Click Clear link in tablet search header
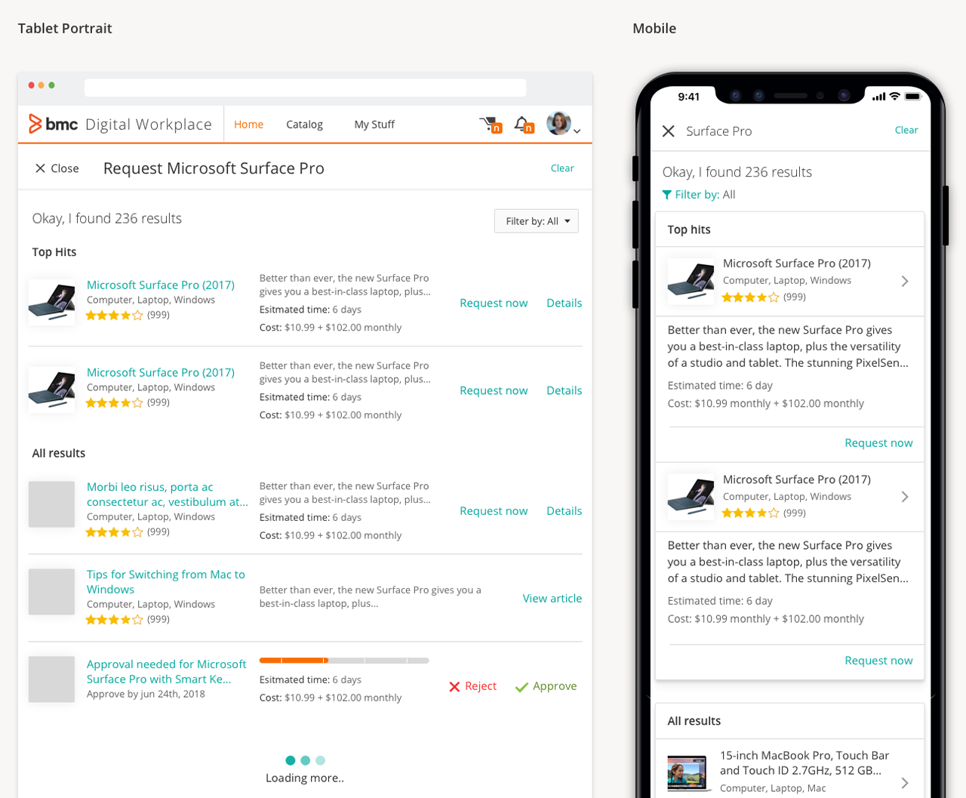 click(562, 168)
